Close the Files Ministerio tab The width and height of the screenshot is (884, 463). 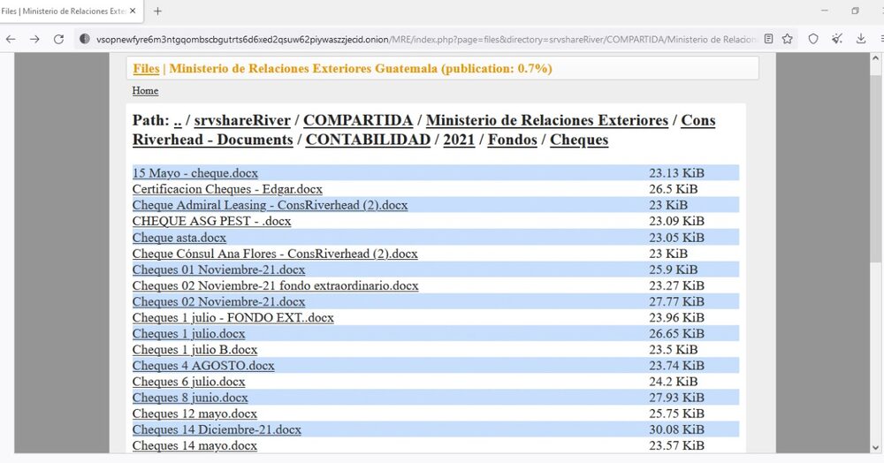click(133, 11)
